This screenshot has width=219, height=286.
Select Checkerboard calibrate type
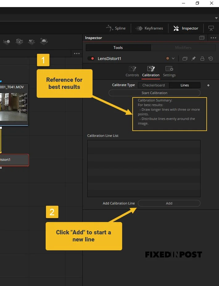154,85
